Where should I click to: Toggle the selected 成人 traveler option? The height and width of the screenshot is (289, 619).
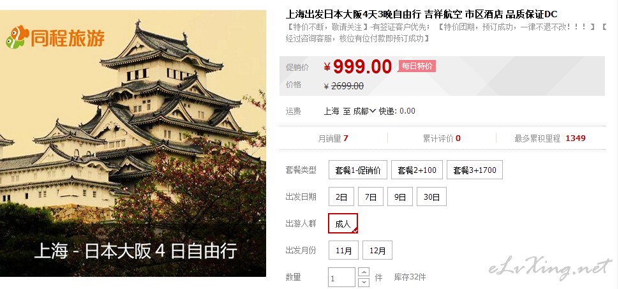(x=343, y=223)
